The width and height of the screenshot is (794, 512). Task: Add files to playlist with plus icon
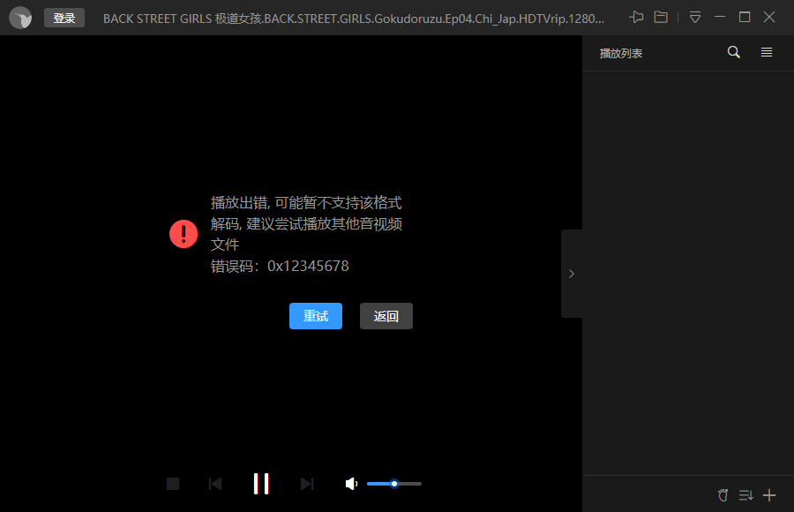click(769, 495)
